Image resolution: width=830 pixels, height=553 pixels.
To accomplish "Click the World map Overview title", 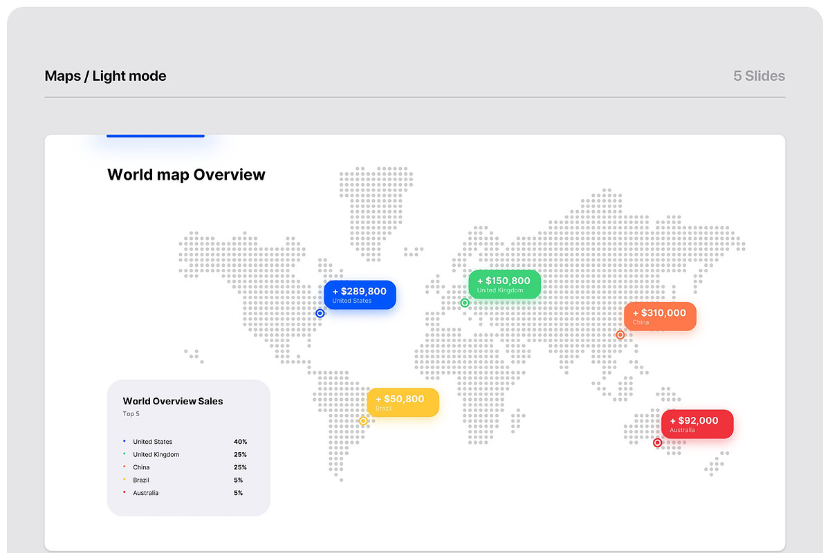I will [186, 174].
